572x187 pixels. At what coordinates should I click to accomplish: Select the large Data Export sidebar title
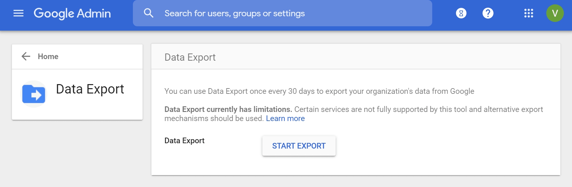click(x=90, y=89)
